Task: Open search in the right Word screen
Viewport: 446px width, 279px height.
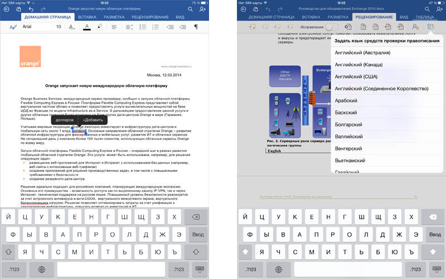Action: click(427, 9)
